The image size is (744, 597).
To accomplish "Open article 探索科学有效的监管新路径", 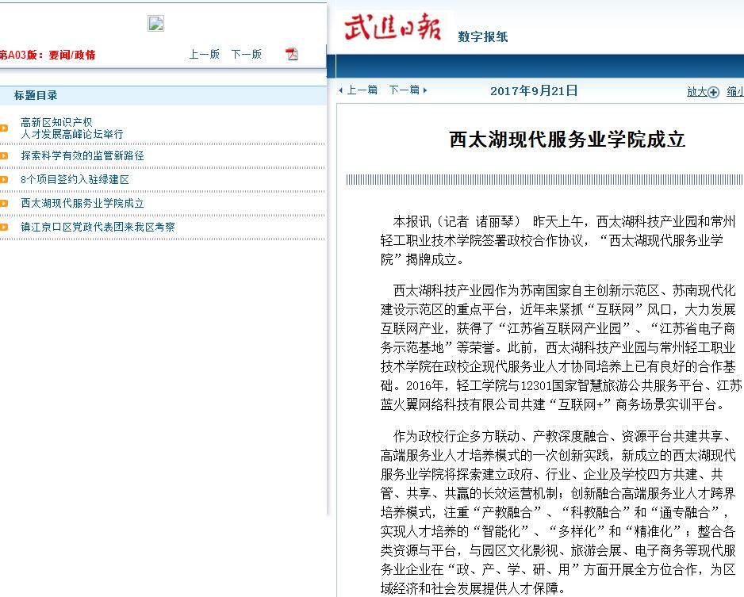I will point(82,155).
